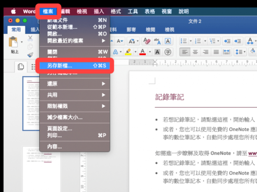
Task: Click the format painter brush icon
Action: tap(30, 55)
